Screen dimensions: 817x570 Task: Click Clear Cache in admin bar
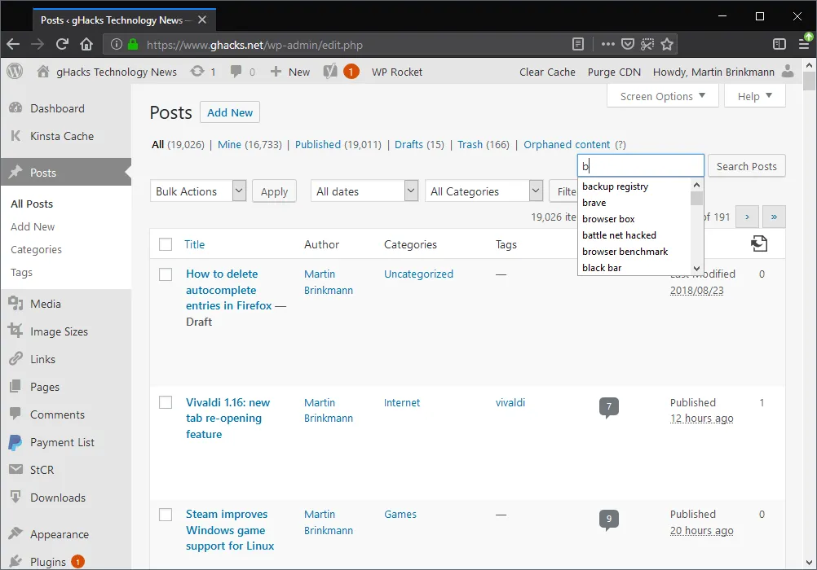pyautogui.click(x=547, y=72)
